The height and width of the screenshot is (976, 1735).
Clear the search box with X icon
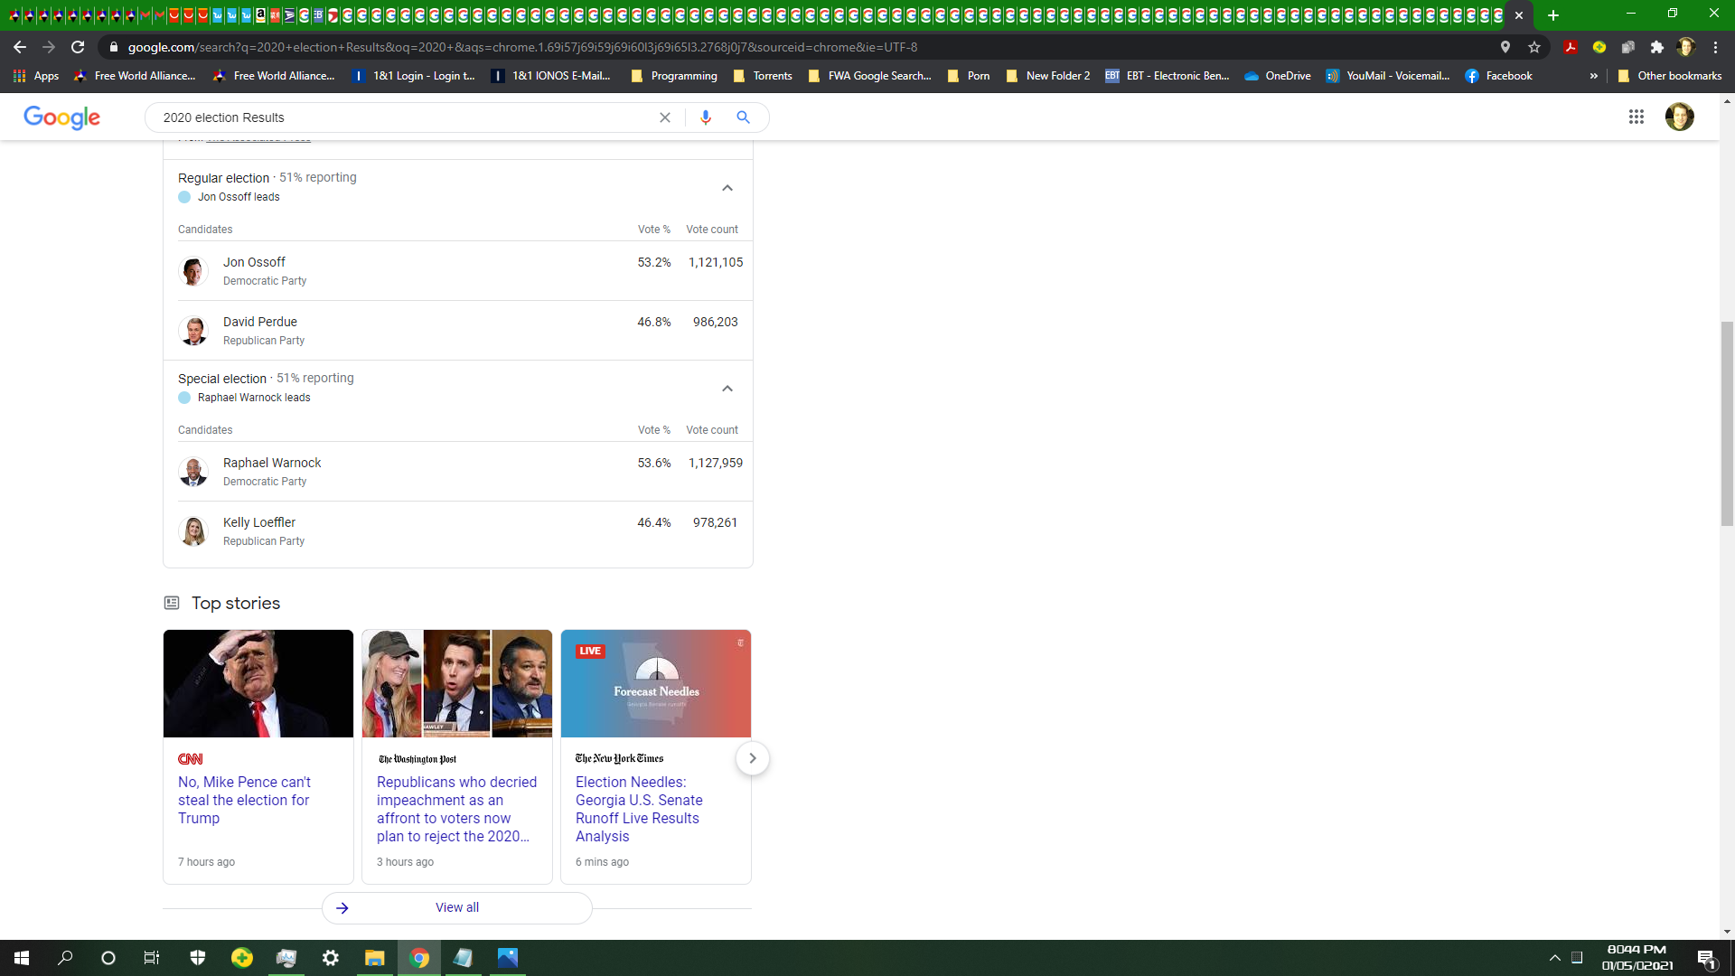(665, 117)
